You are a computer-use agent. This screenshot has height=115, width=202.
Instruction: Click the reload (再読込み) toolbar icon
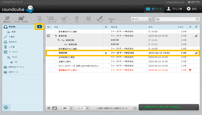[7, 18]
